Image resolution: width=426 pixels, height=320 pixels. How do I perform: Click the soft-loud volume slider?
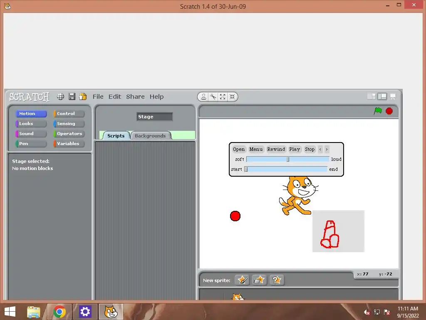click(x=288, y=159)
